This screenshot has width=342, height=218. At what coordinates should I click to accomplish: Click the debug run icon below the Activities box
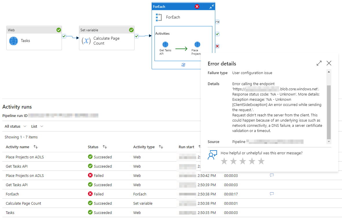tap(183, 65)
